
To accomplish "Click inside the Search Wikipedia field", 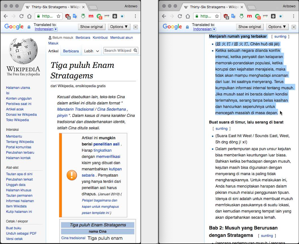I will coord(117,50).
